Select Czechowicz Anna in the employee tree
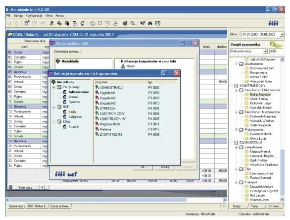Image resolution: width=290 pixels, height=220 pixels. coord(261,173)
